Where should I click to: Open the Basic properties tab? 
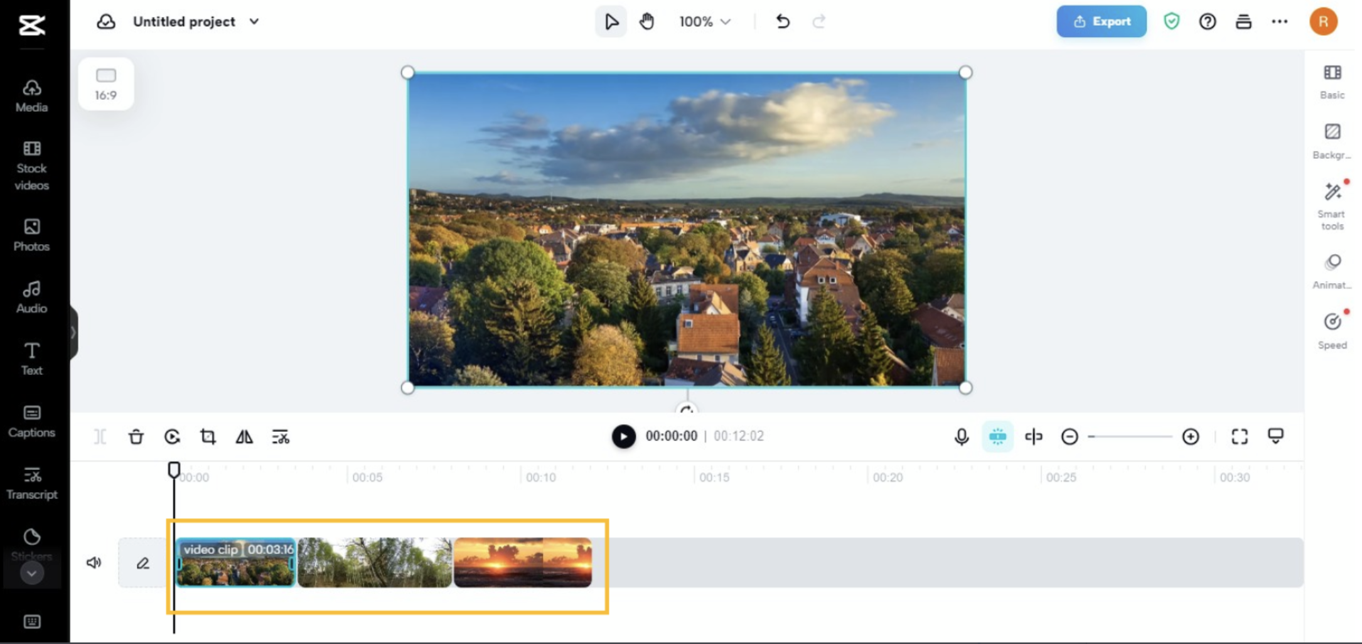click(1332, 82)
